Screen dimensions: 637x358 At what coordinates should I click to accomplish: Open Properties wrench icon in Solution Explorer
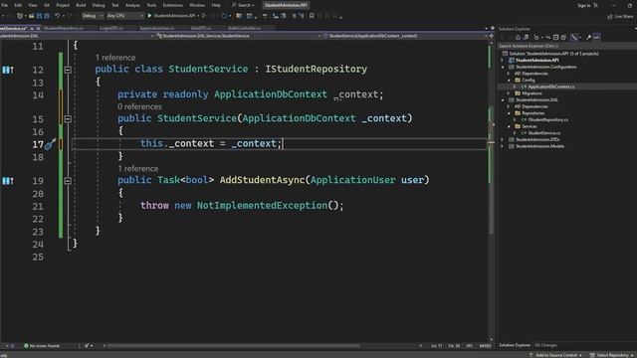point(588,38)
